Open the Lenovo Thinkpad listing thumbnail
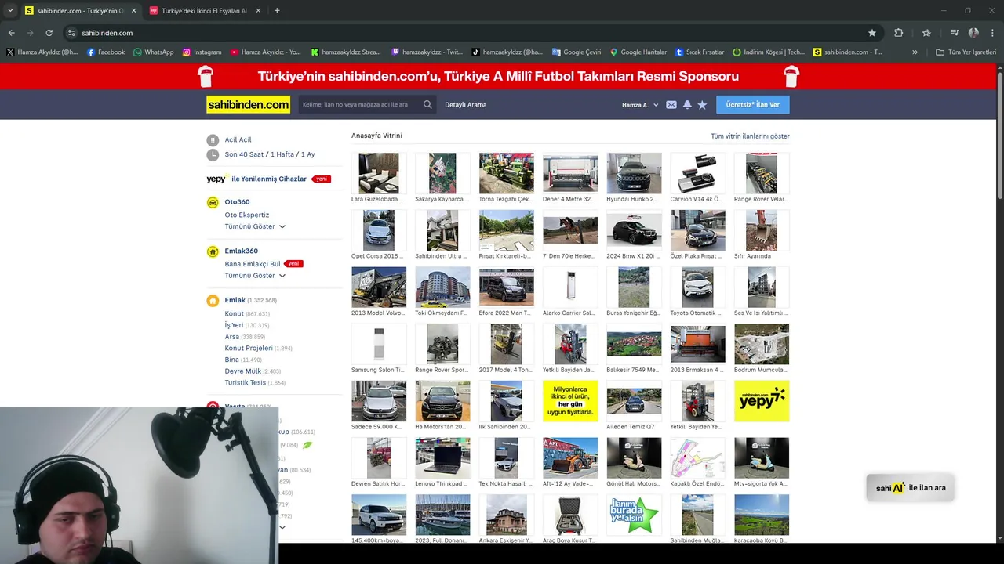Viewport: 1004px width, 564px height. (442, 457)
